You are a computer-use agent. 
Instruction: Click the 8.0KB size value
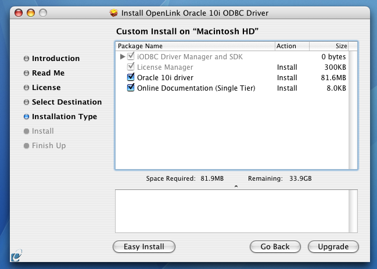tap(336, 88)
